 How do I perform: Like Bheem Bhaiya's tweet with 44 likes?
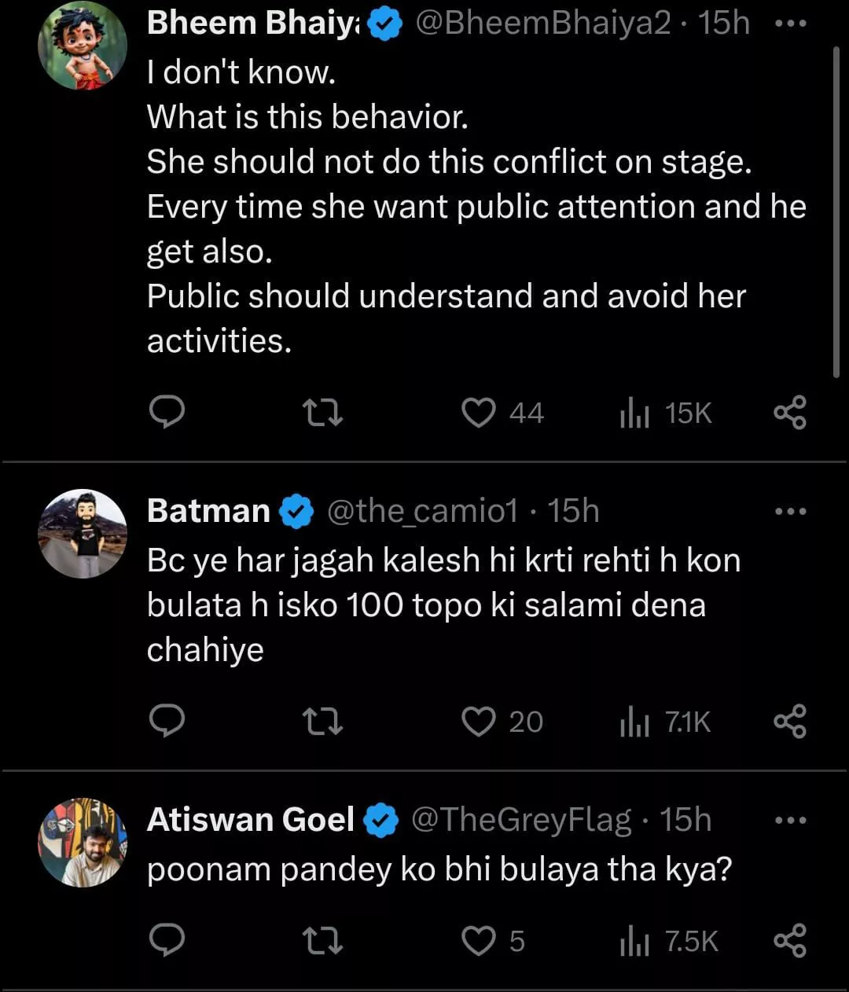tap(479, 412)
